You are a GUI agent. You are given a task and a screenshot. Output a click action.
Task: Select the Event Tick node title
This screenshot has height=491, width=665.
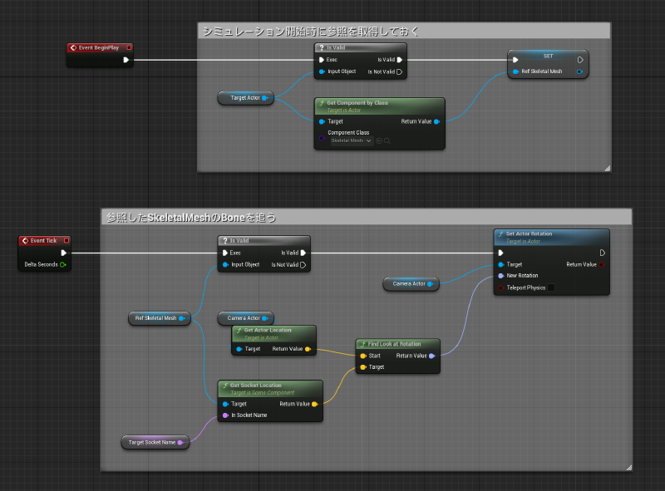44,240
